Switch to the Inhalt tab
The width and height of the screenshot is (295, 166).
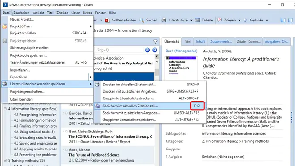[x=200, y=42]
